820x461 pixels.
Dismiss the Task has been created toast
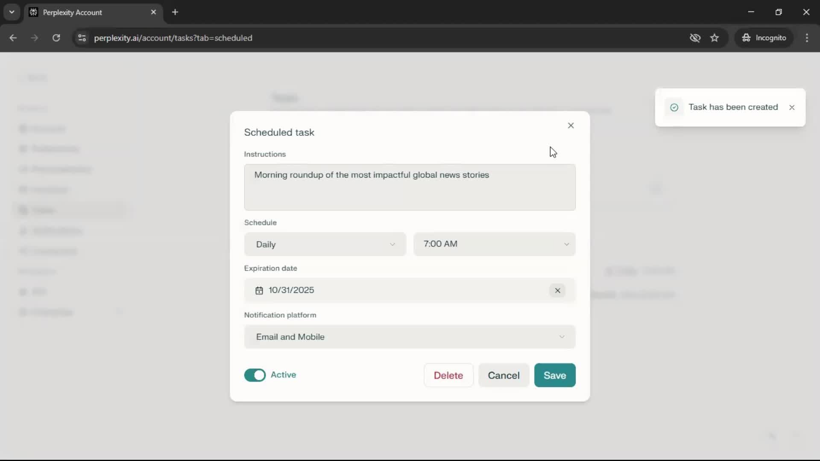click(792, 108)
